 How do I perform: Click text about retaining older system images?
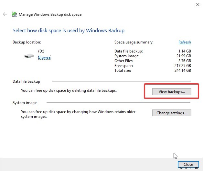pos(78,114)
